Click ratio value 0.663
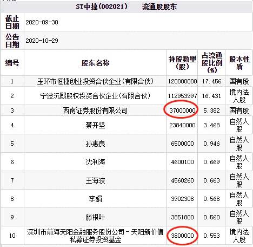 coord(211,180)
